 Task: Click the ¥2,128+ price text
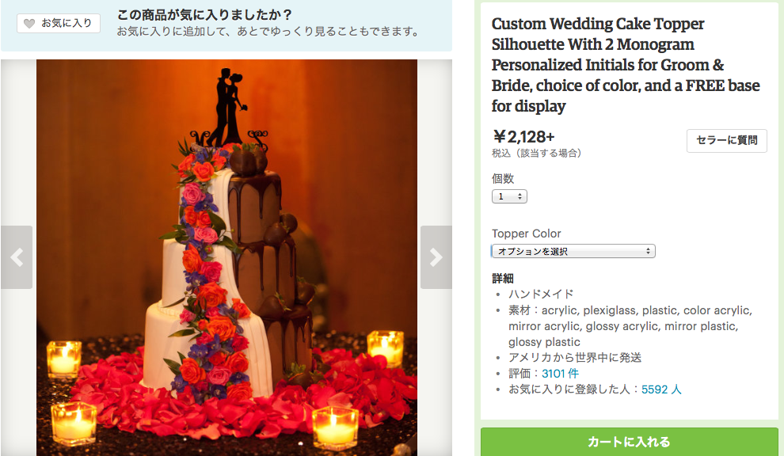pos(523,136)
